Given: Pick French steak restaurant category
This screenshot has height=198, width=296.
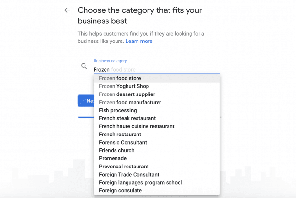Looking at the screenshot, I should tap(127, 118).
